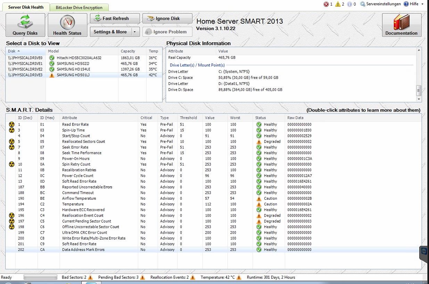This screenshot has width=429, height=284.
Task: Click the Ready progress bar
Action: point(40,277)
